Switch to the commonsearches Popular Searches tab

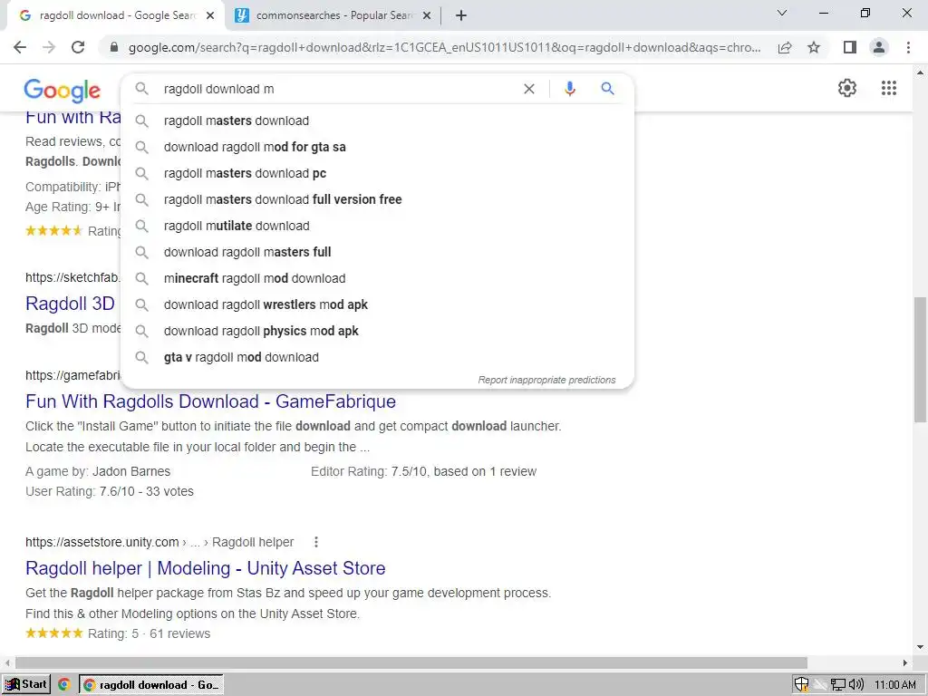click(333, 16)
